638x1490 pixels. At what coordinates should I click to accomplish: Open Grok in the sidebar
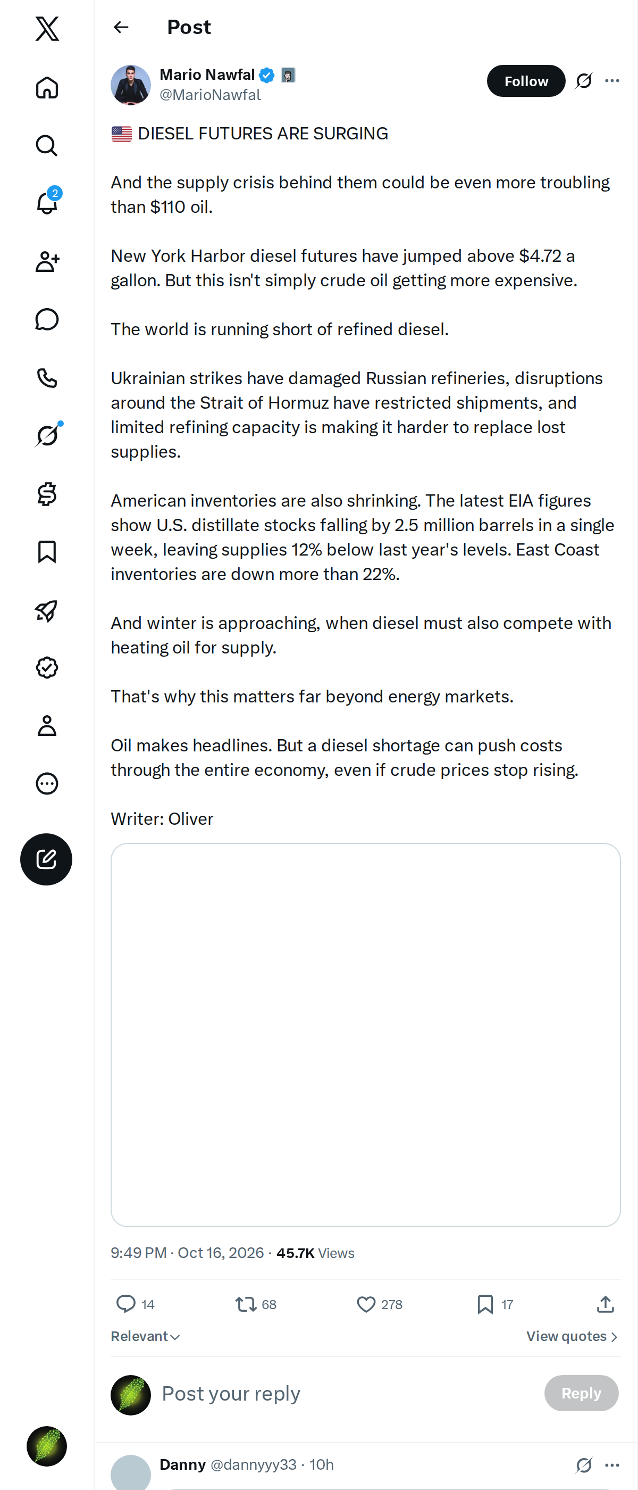(x=47, y=435)
